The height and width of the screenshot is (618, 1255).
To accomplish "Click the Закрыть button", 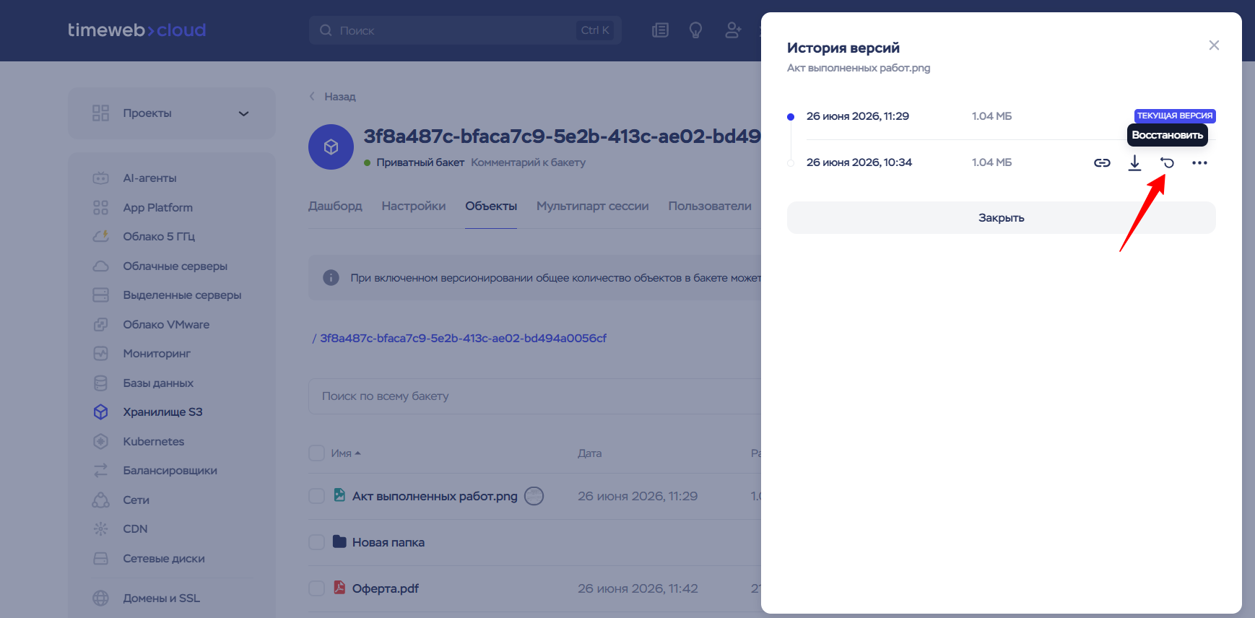I will pyautogui.click(x=1001, y=217).
